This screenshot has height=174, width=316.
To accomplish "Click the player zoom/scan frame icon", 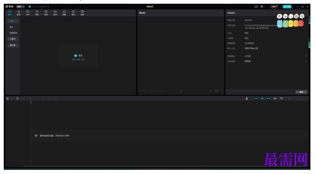I will [x=211, y=91].
